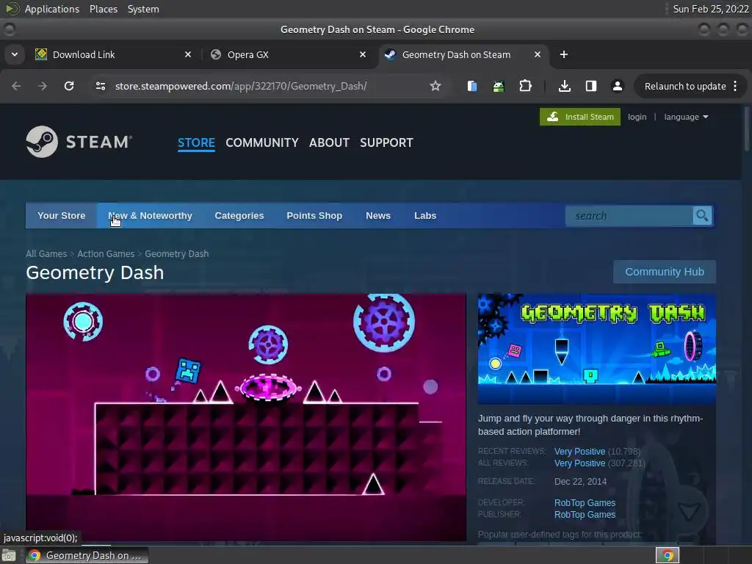Image resolution: width=752 pixels, height=564 pixels.
Task: Click recent reviews Very Positive link
Action: pos(579,452)
